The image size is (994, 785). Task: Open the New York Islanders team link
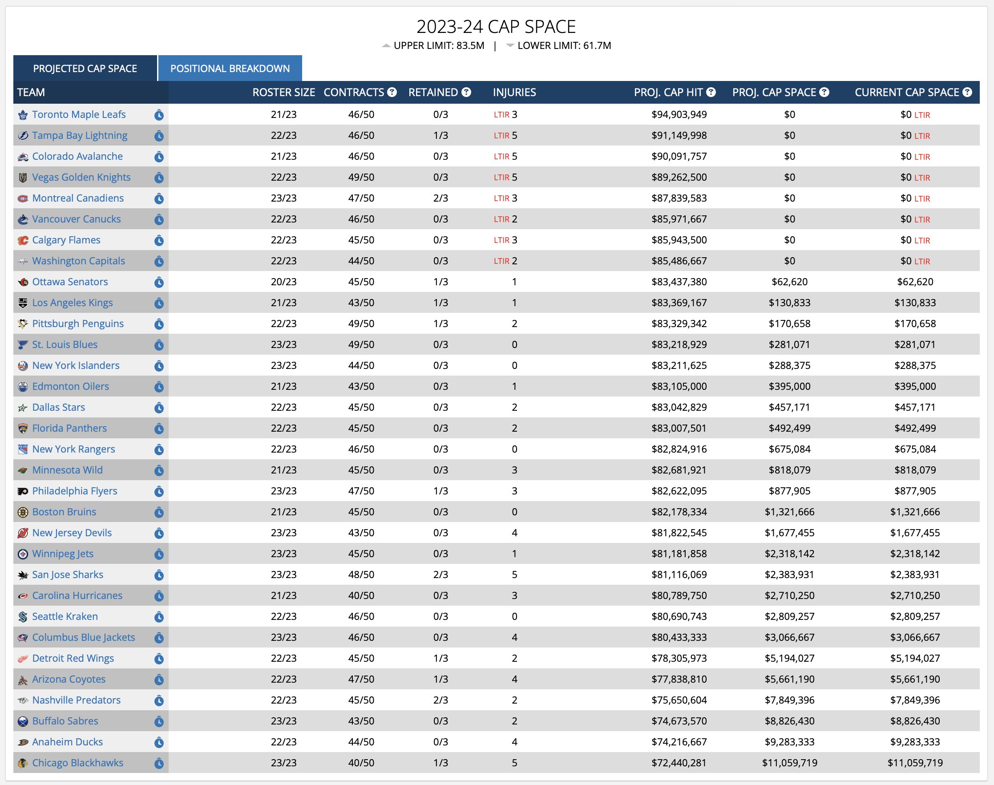pyautogui.click(x=76, y=365)
